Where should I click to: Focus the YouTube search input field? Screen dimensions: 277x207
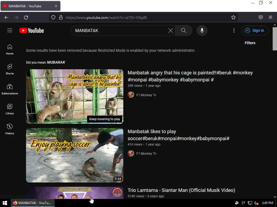(120, 30)
